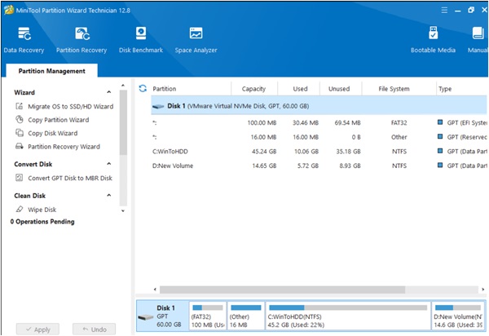
Task: Choose Wipe Disk
Action: (x=42, y=210)
